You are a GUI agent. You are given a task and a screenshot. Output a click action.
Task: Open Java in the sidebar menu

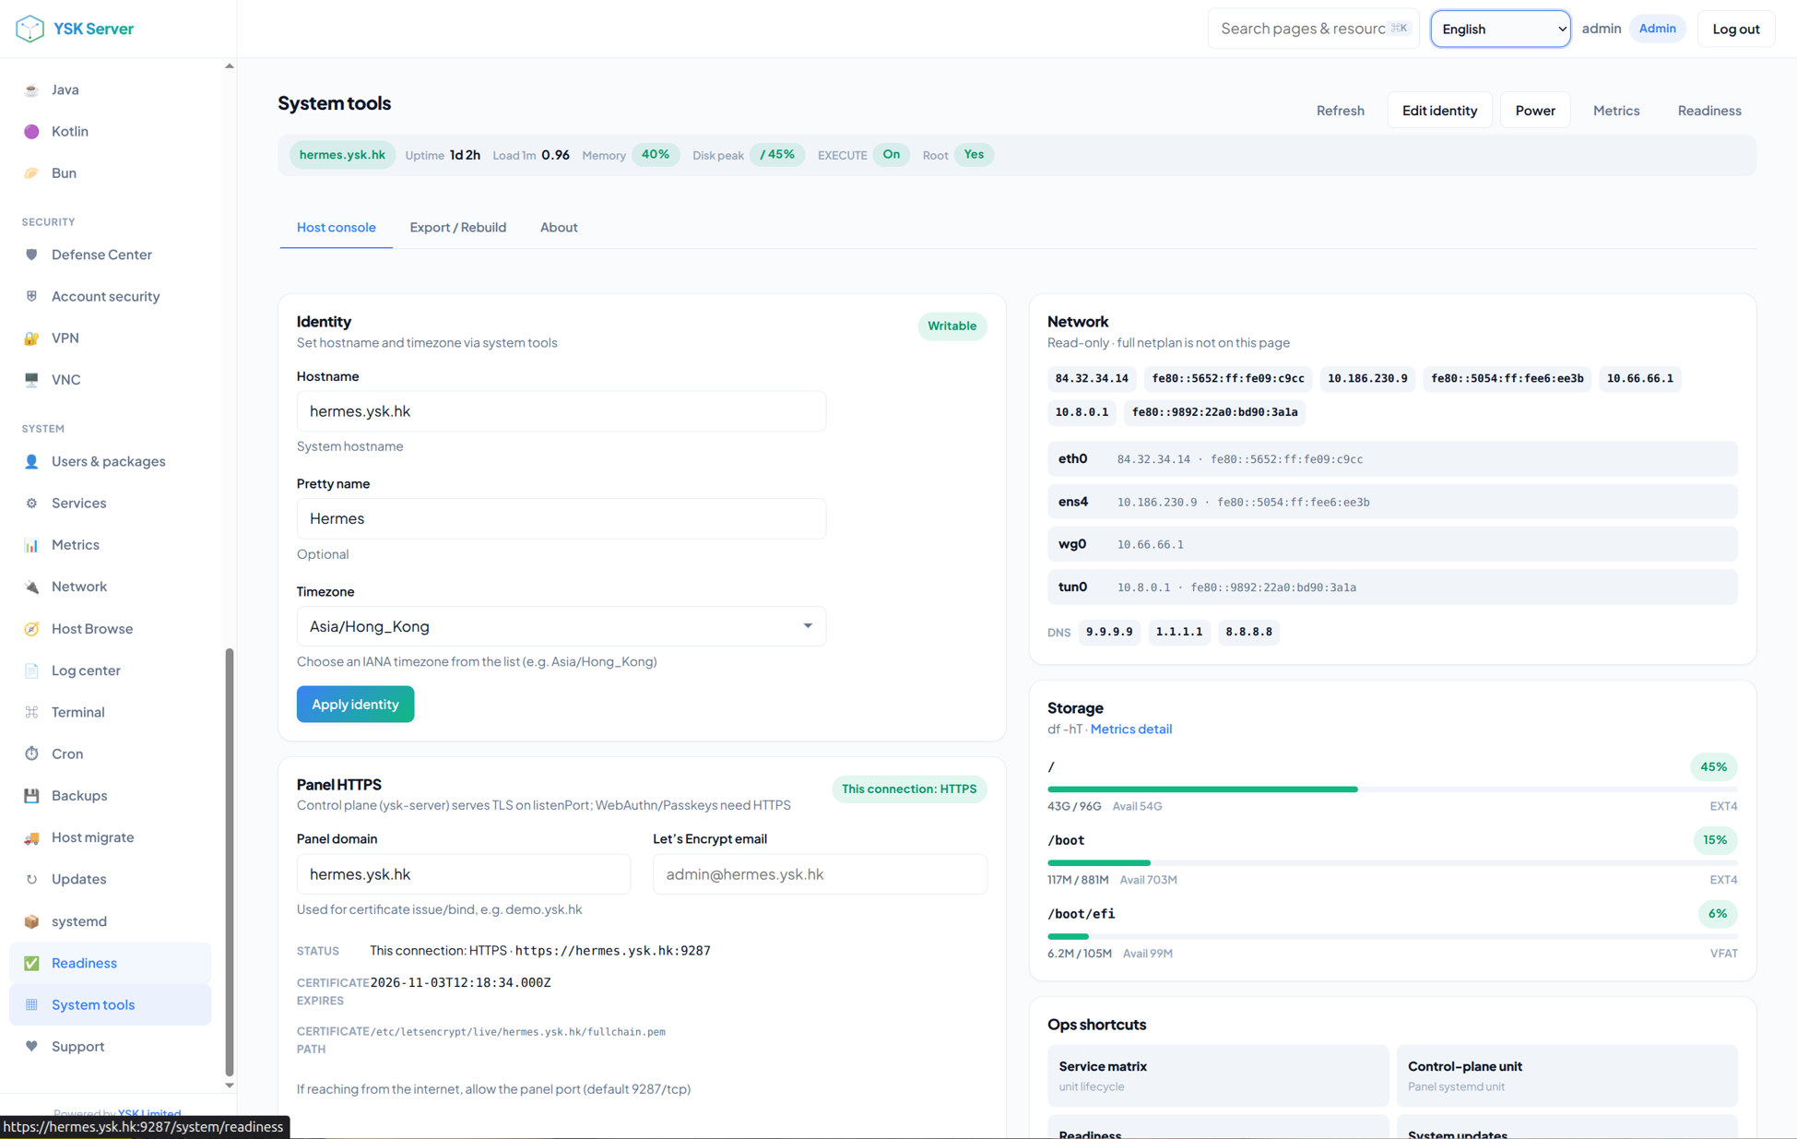[110, 89]
